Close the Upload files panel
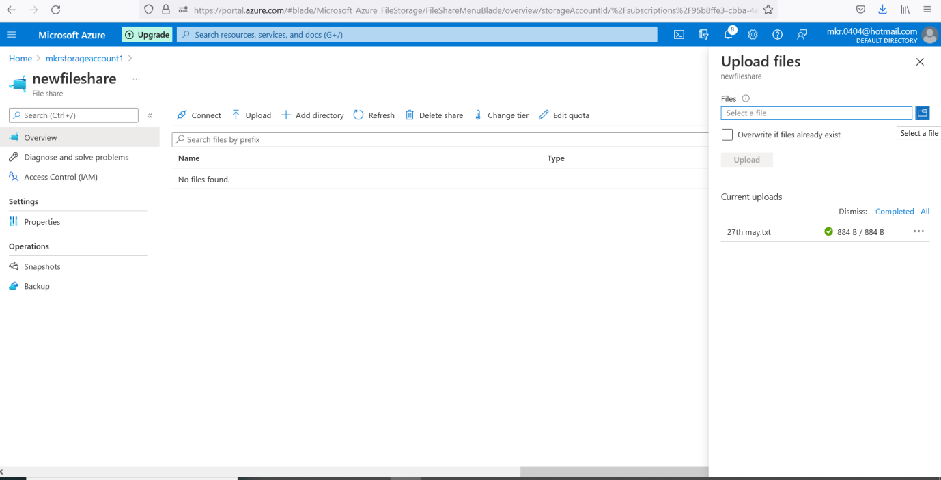This screenshot has height=480, width=941. 920,61
